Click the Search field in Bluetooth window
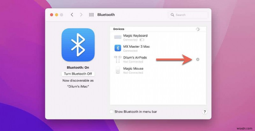The height and width of the screenshot is (131, 255). point(188,15)
